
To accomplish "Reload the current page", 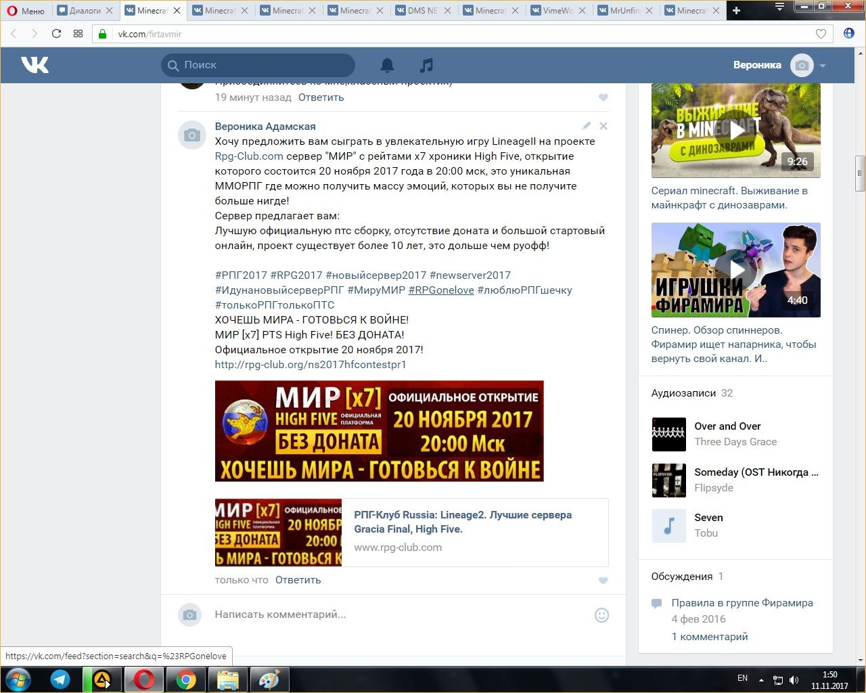I will [56, 34].
